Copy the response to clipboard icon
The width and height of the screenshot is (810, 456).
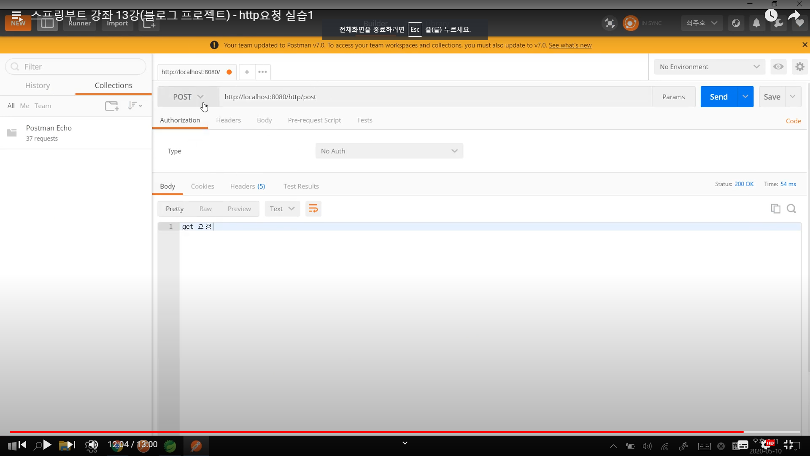(x=775, y=209)
